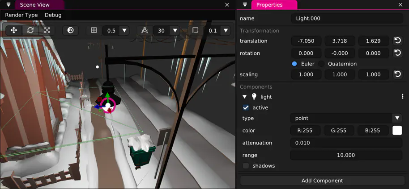This screenshot has height=189, width=409.
Task: Enable the shadows checkbox
Action: 246,166
